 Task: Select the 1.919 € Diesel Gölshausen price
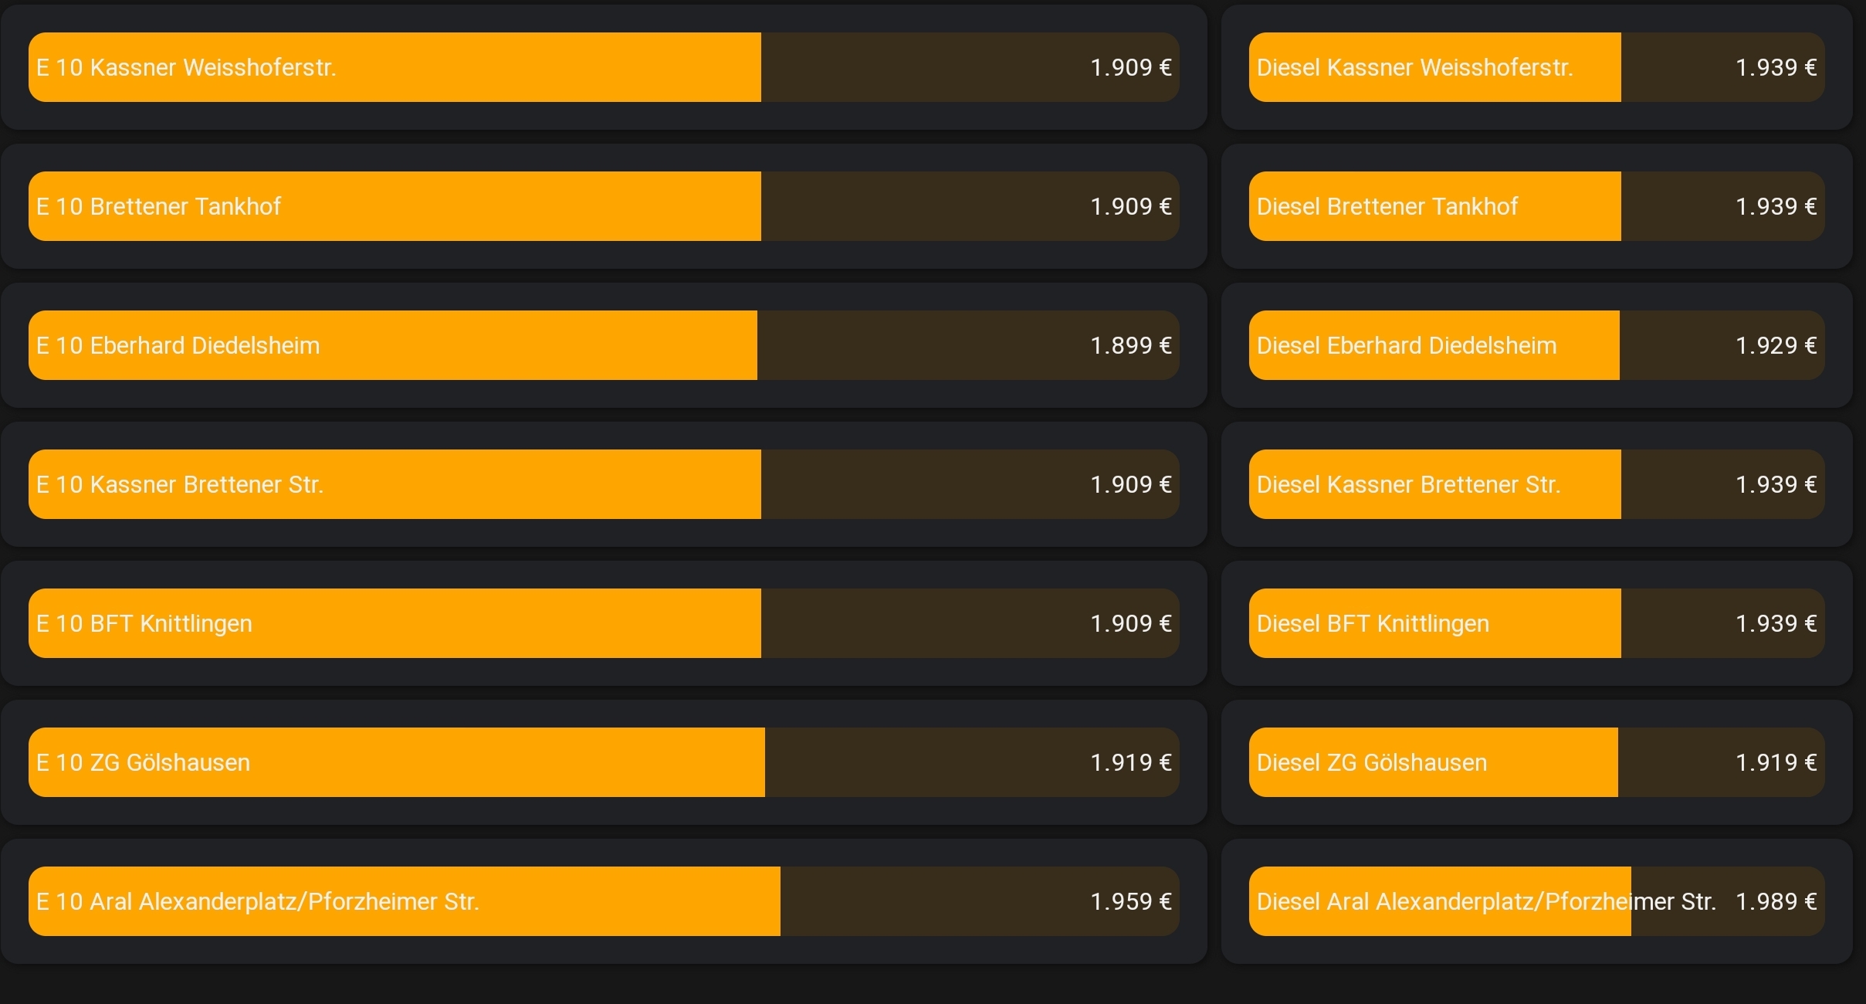pos(1776,762)
